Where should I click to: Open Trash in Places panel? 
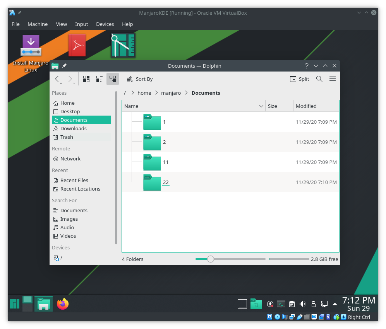(81, 137)
